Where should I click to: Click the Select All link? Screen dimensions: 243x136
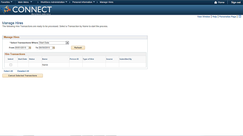click(x=8, y=71)
